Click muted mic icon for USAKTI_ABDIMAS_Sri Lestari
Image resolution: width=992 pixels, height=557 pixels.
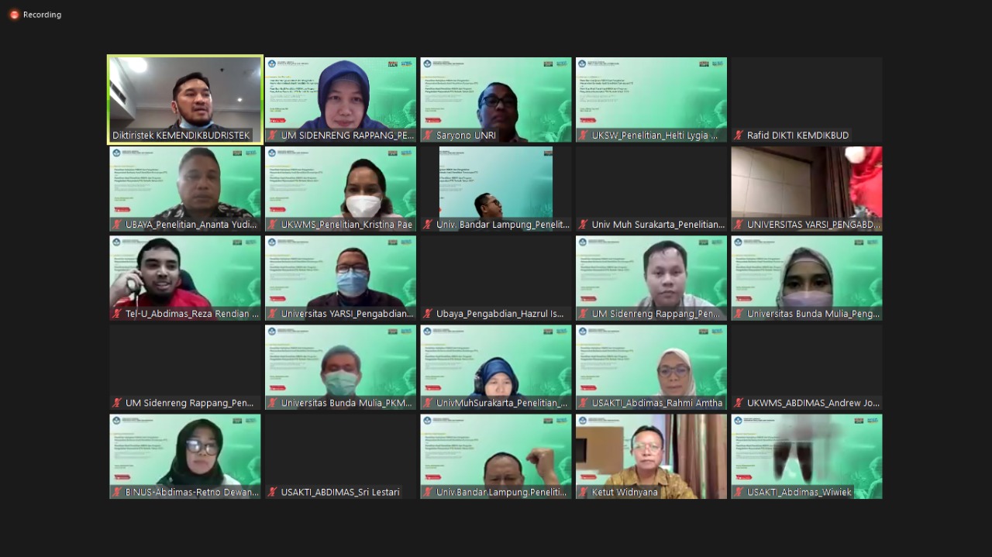point(272,493)
